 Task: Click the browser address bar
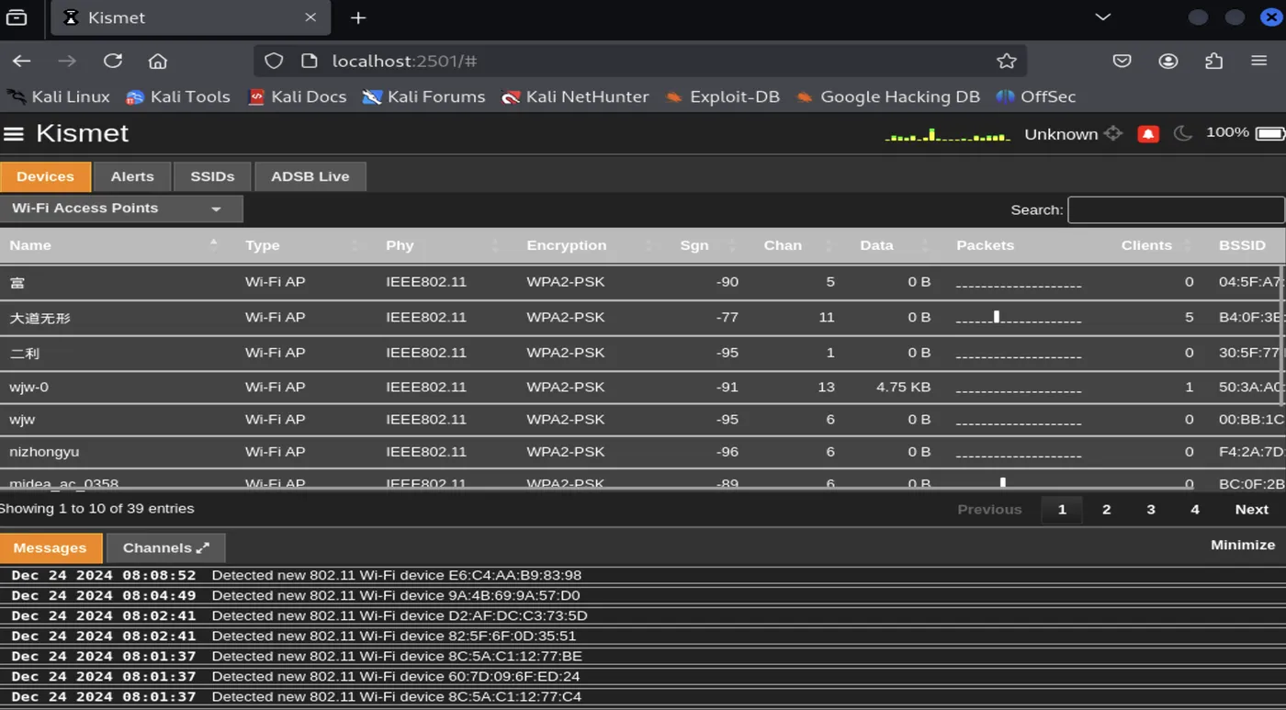pyautogui.click(x=640, y=61)
